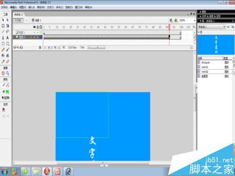The image size is (235, 176).
Task: Pick the Brush tool
Action: (8, 50)
